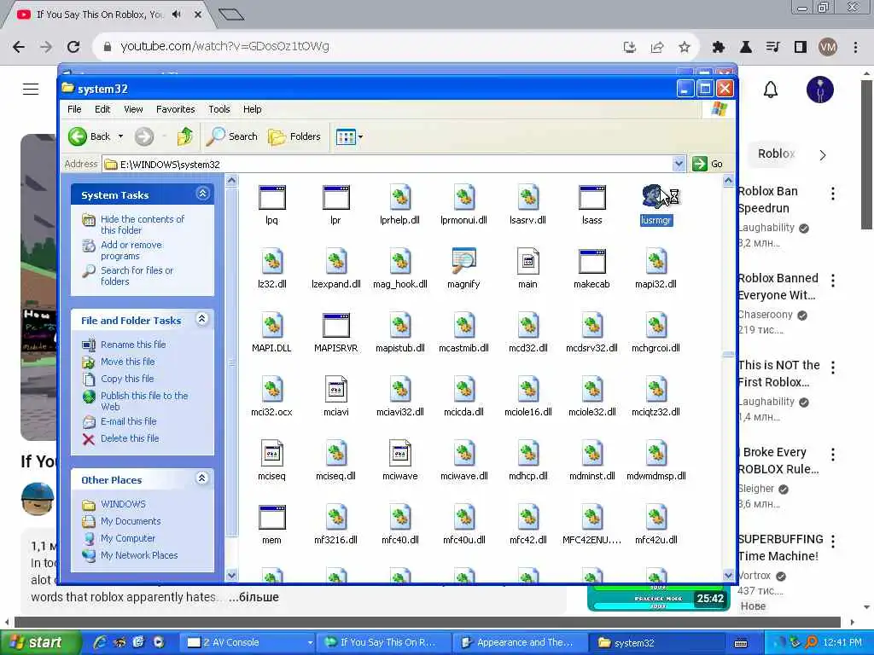Select the MAPISRVR application icon
874x655 pixels.
(x=336, y=325)
